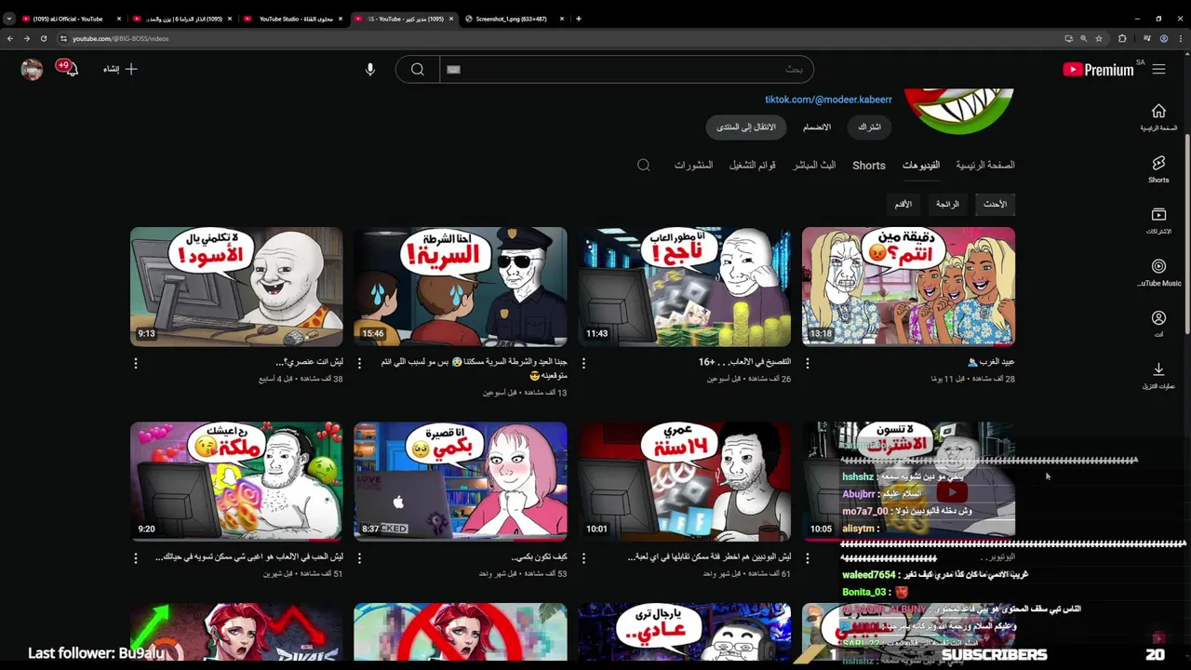Open Shorts from the right sidebar
Screen dimensions: 1191x670
pos(1158,169)
